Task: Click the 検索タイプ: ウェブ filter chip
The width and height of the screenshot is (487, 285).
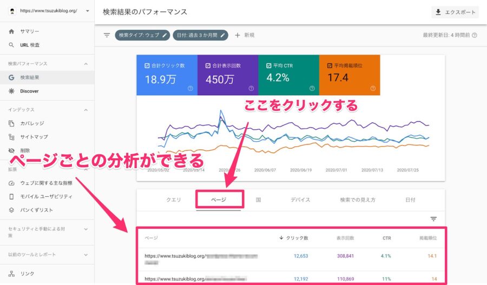Action: pos(142,35)
